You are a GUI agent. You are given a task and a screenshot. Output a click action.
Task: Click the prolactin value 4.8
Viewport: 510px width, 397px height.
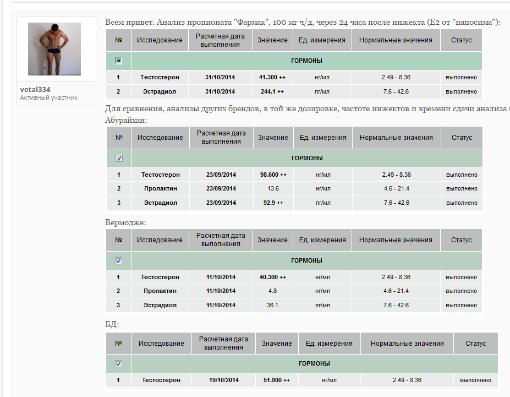click(x=272, y=291)
